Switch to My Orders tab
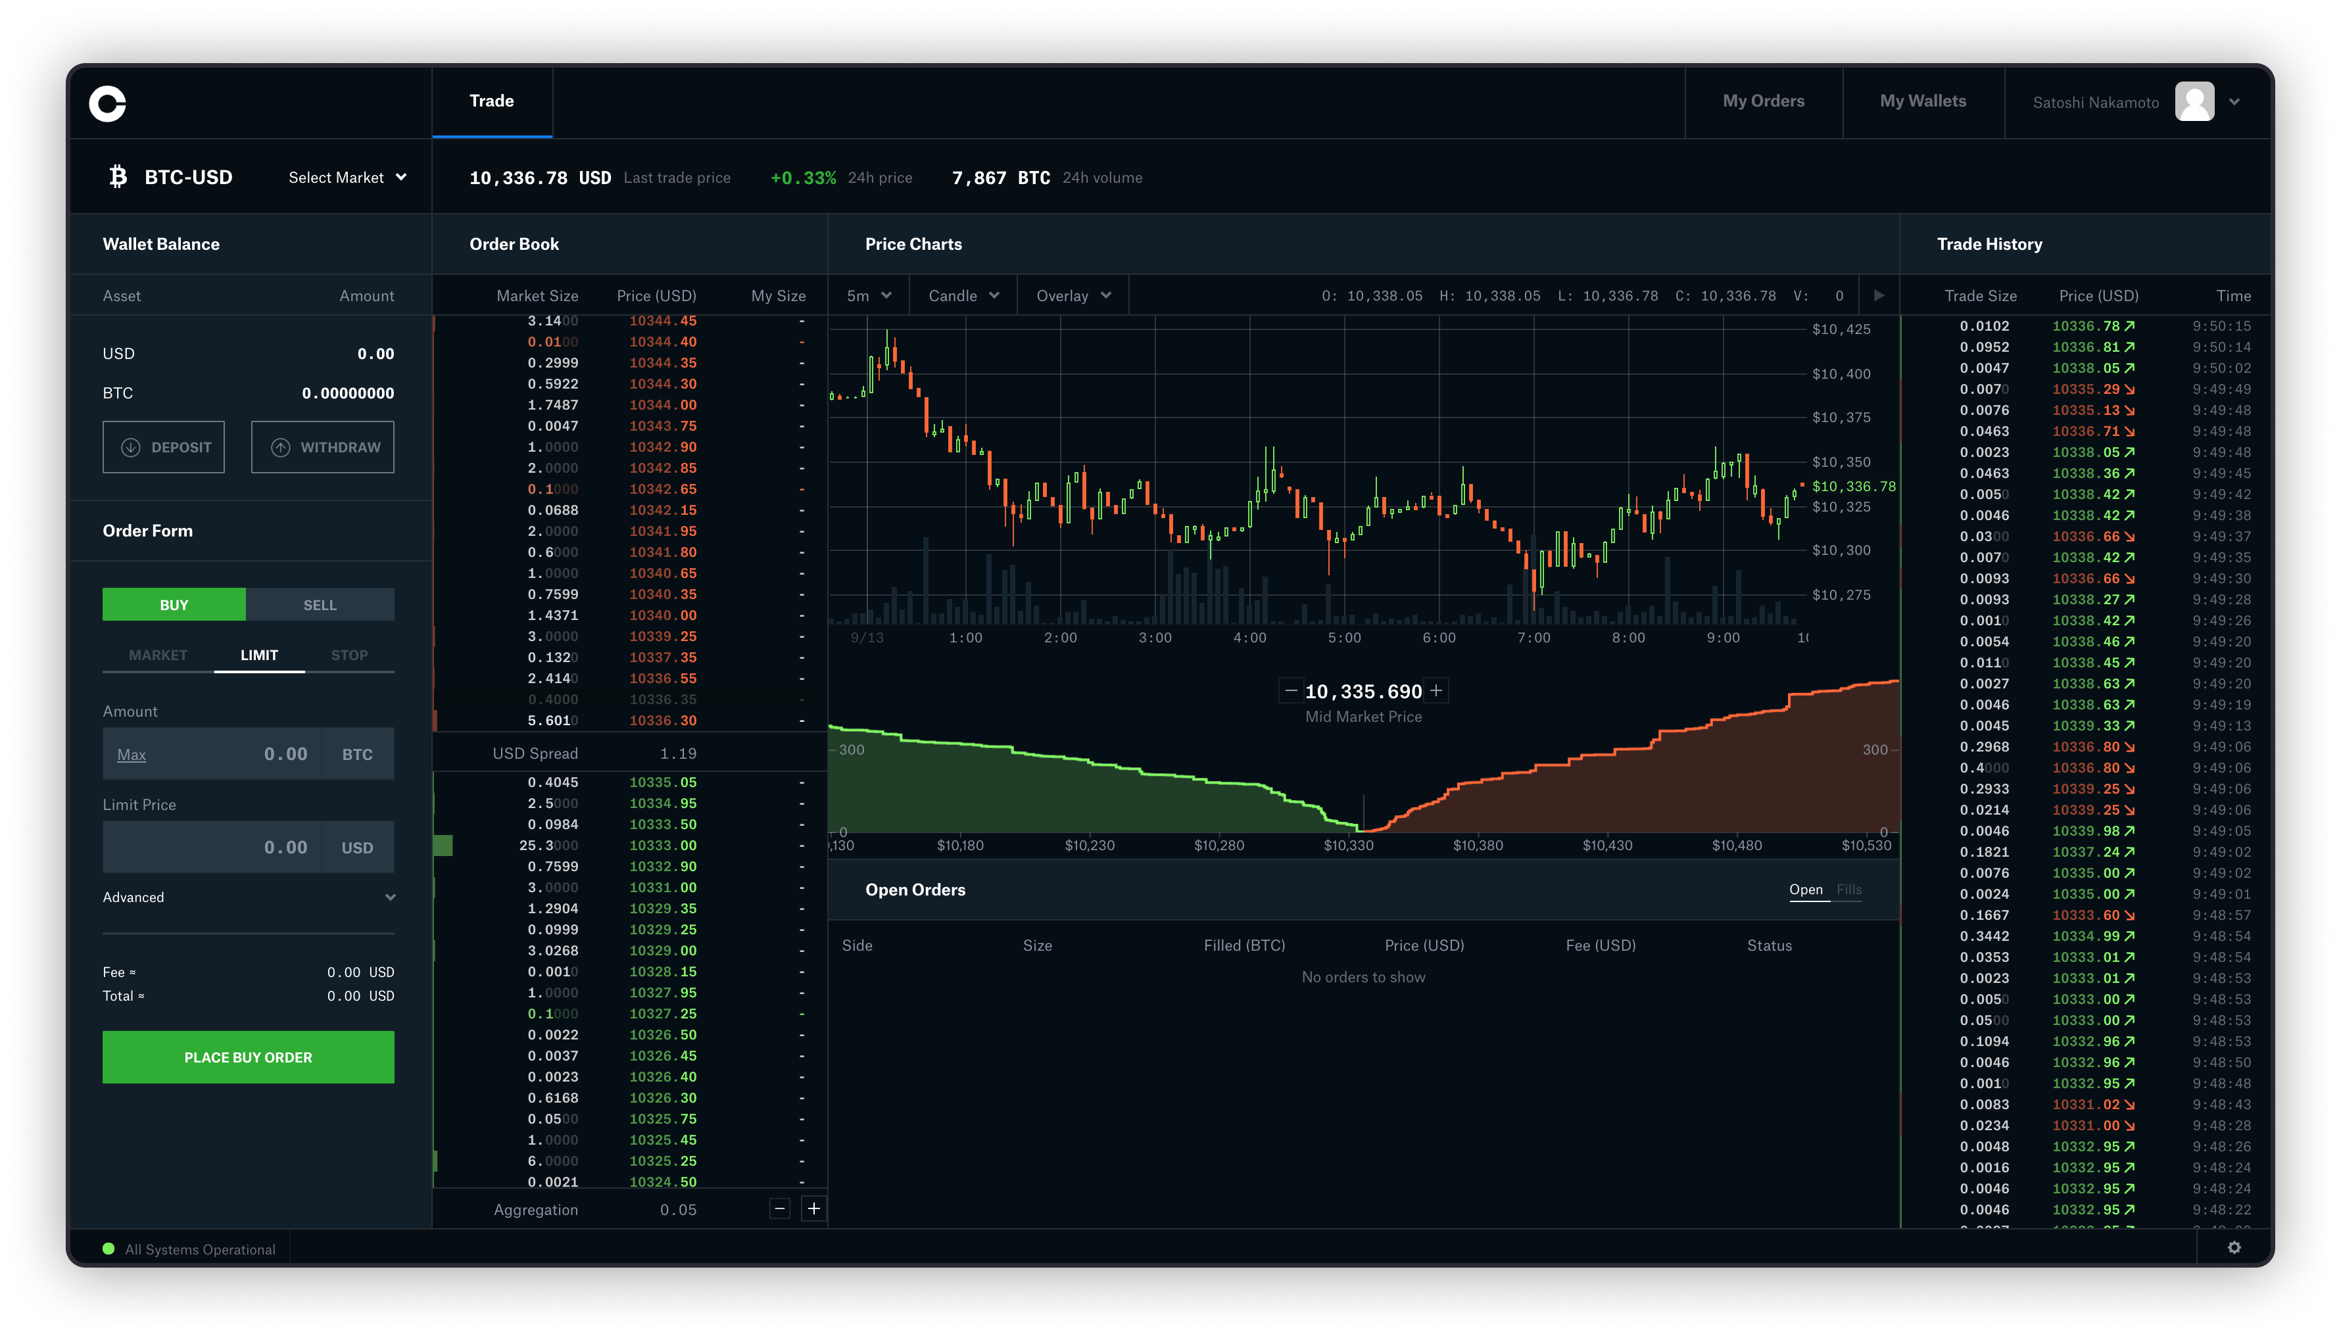Viewport: 2341px width, 1336px height. [x=1764, y=100]
